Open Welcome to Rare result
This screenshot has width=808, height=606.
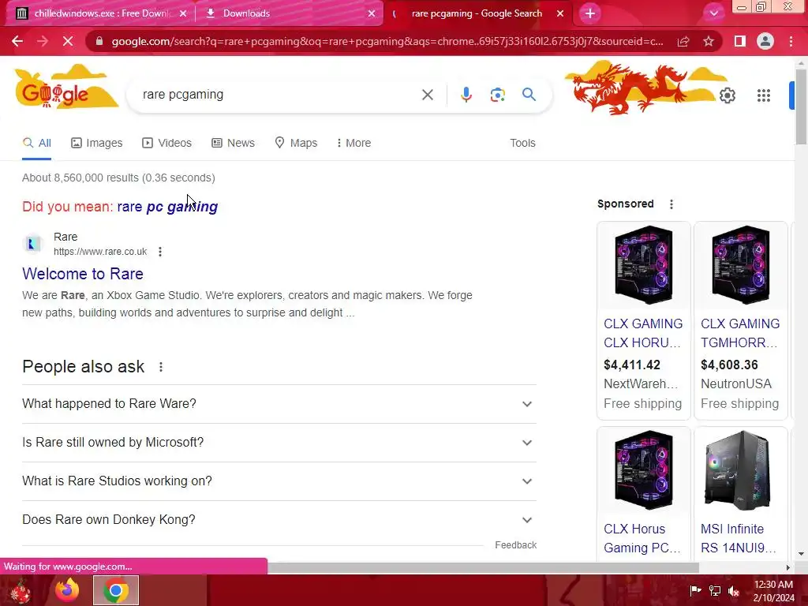point(82,274)
